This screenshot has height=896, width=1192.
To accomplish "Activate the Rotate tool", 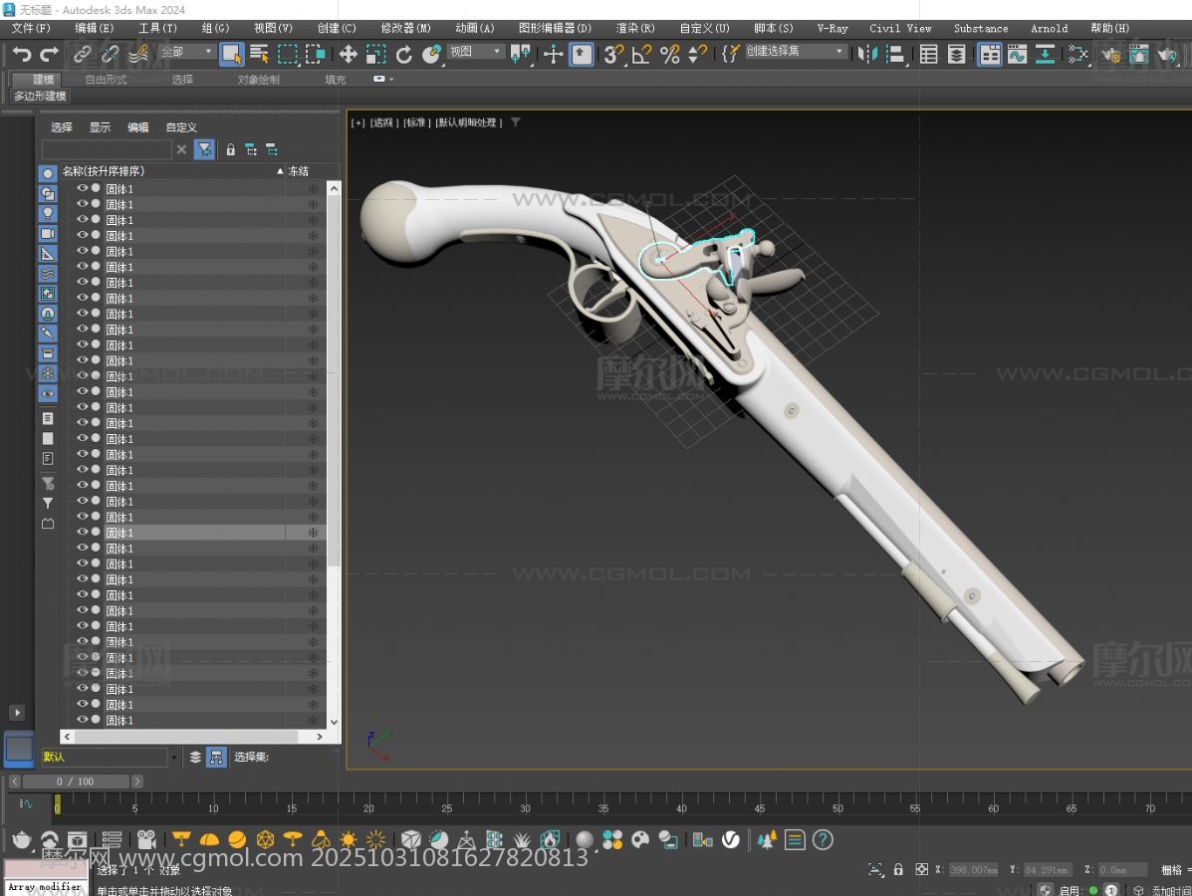I will point(404,54).
